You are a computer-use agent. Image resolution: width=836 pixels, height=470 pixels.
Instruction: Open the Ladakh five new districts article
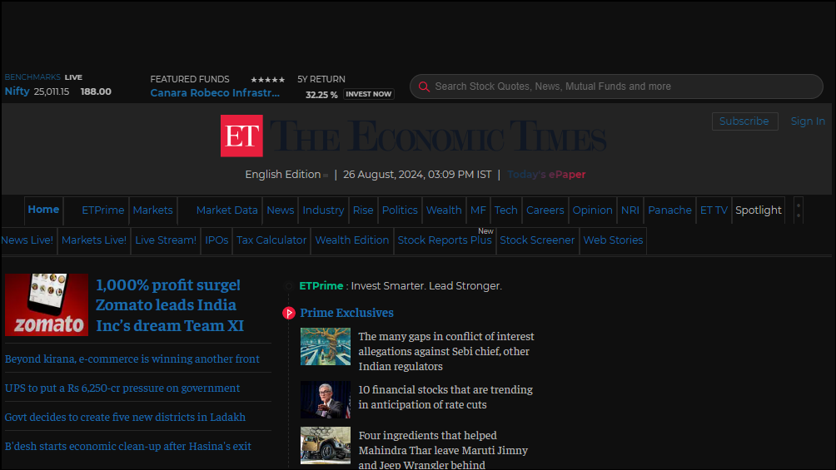(125, 417)
